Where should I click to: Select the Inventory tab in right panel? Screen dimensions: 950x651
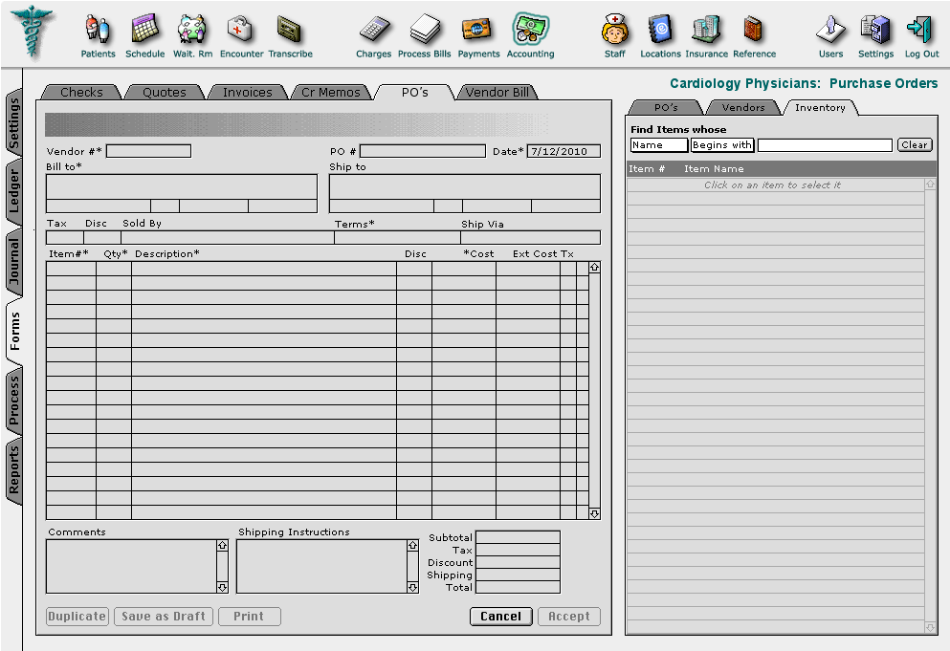820,107
